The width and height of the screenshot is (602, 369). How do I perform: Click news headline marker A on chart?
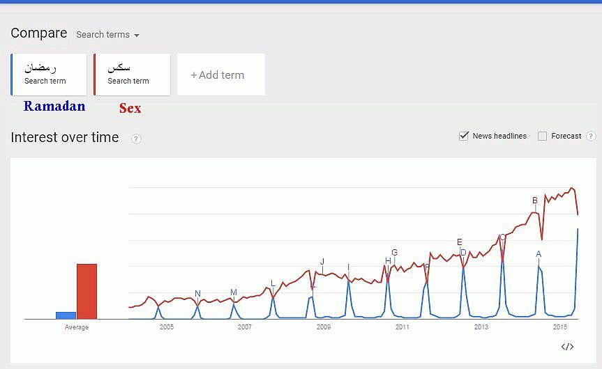click(x=539, y=254)
